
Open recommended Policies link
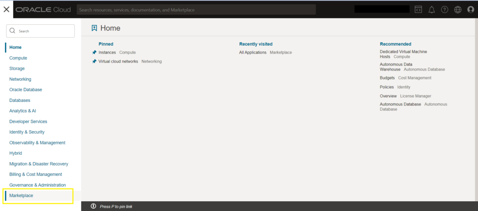coord(387,87)
